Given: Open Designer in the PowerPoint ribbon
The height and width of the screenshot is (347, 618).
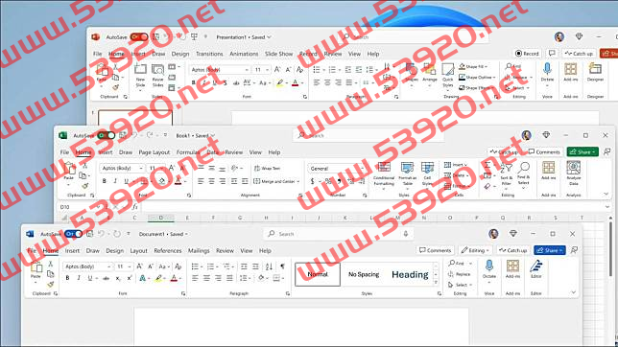Looking at the screenshot, I should [595, 69].
